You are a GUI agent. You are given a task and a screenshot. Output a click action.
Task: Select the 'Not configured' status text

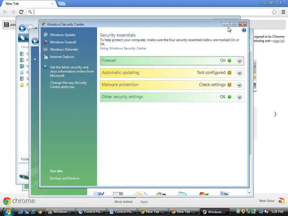pyautogui.click(x=211, y=73)
